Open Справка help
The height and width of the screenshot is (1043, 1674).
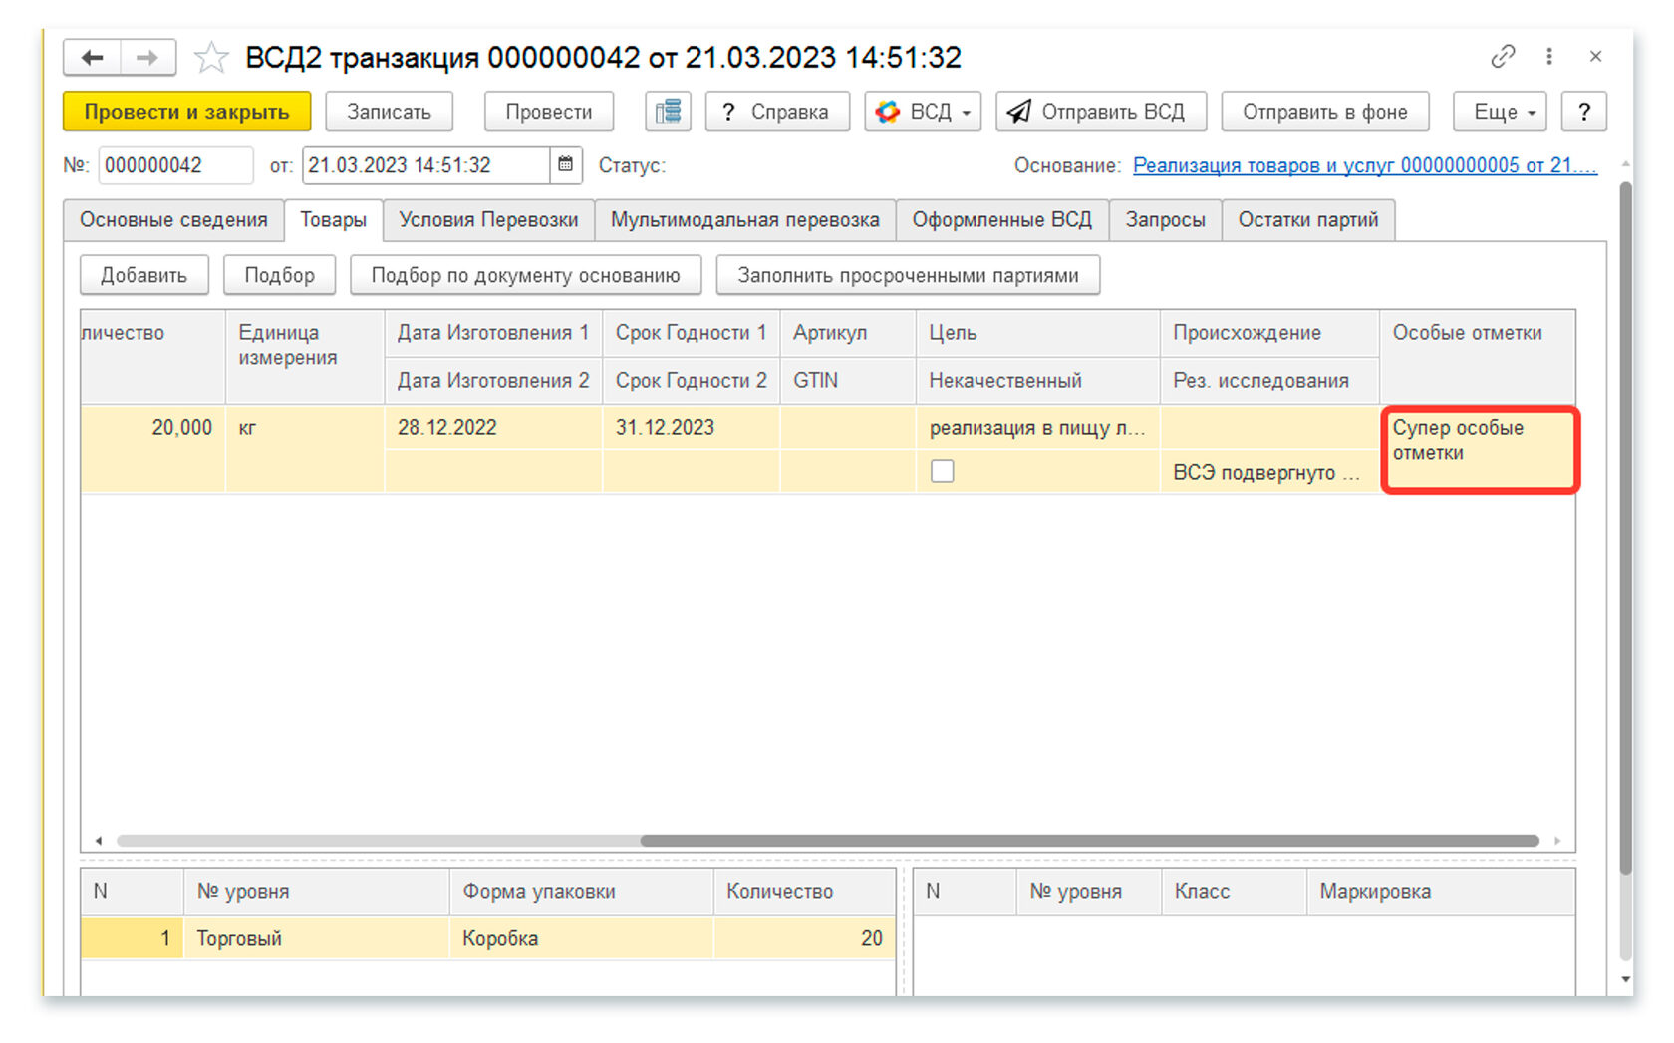(x=777, y=112)
